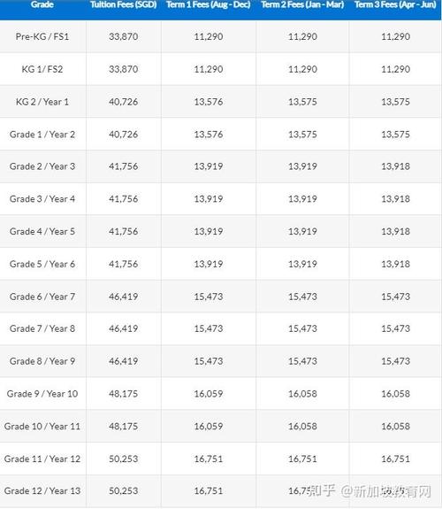Select Grade 9 / Year 10 Term 1 fee 16,059

(x=209, y=394)
